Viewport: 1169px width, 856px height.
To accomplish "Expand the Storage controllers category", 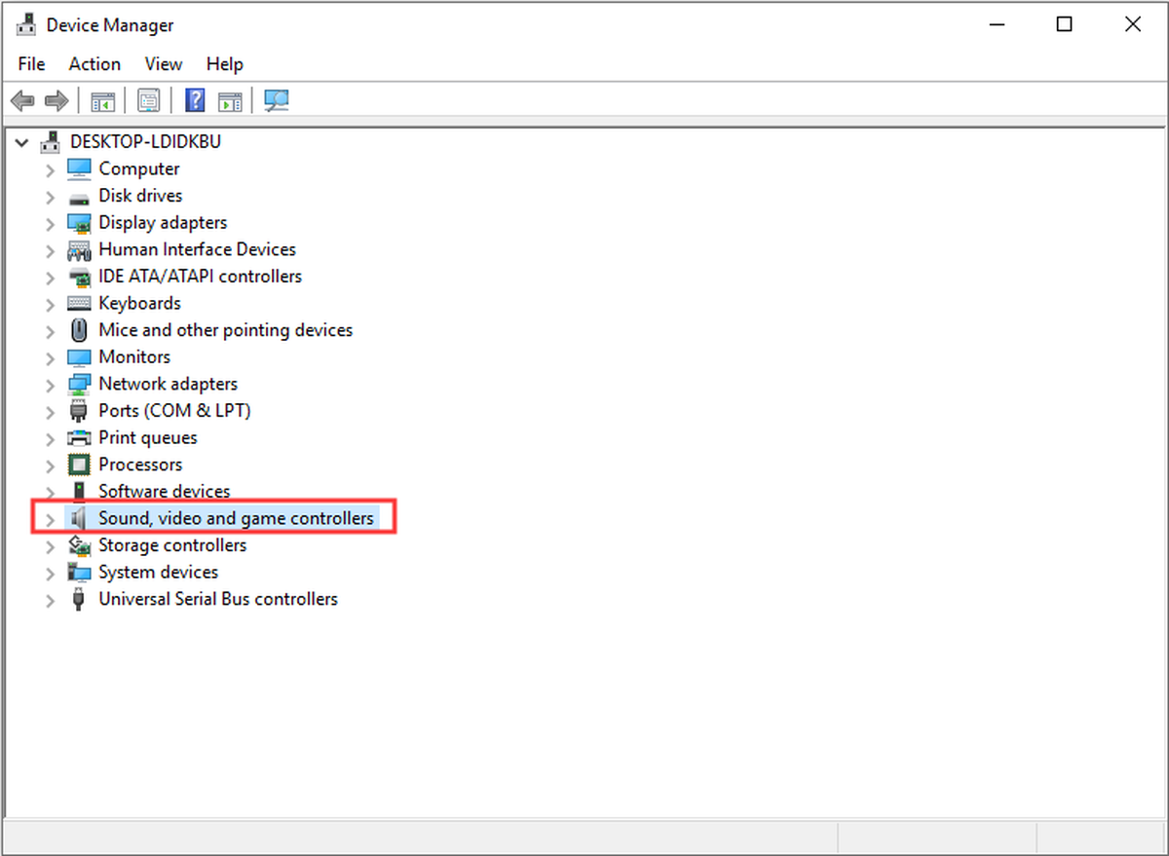I will (50, 546).
